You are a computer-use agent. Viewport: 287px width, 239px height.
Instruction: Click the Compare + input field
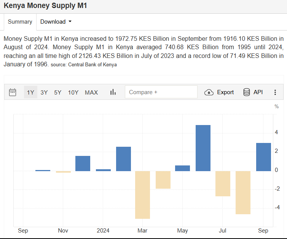(161, 92)
